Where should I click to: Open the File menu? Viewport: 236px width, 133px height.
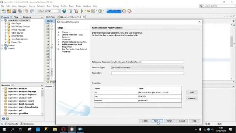click(3, 6)
